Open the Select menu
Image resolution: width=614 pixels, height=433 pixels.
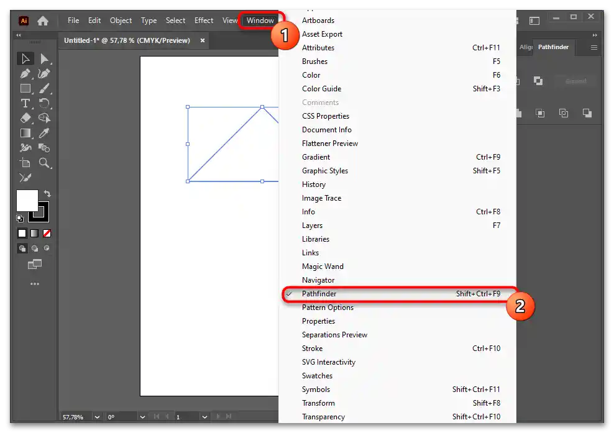175,21
